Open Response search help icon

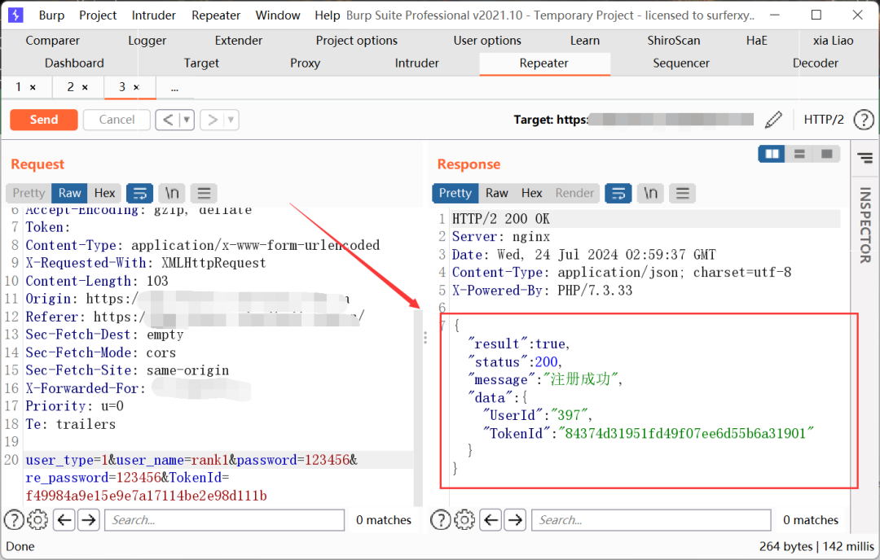tap(441, 520)
